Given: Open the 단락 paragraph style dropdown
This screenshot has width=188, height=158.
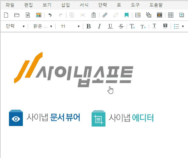Looking at the screenshot, I should pyautogui.click(x=15, y=26).
